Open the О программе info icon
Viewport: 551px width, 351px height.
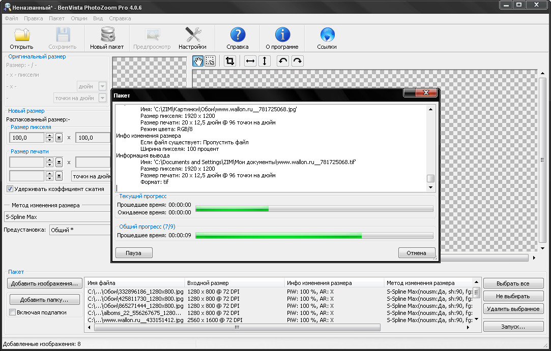coord(282,35)
